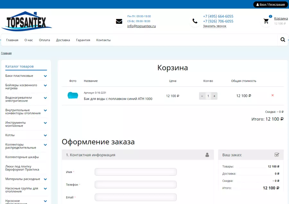Expand Материалы расходные category

[45, 179]
